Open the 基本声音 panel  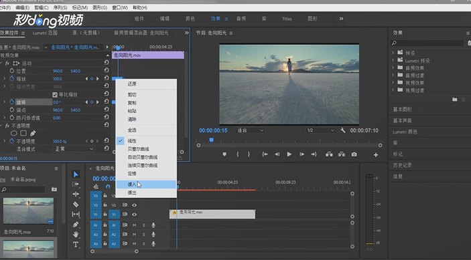[403, 120]
